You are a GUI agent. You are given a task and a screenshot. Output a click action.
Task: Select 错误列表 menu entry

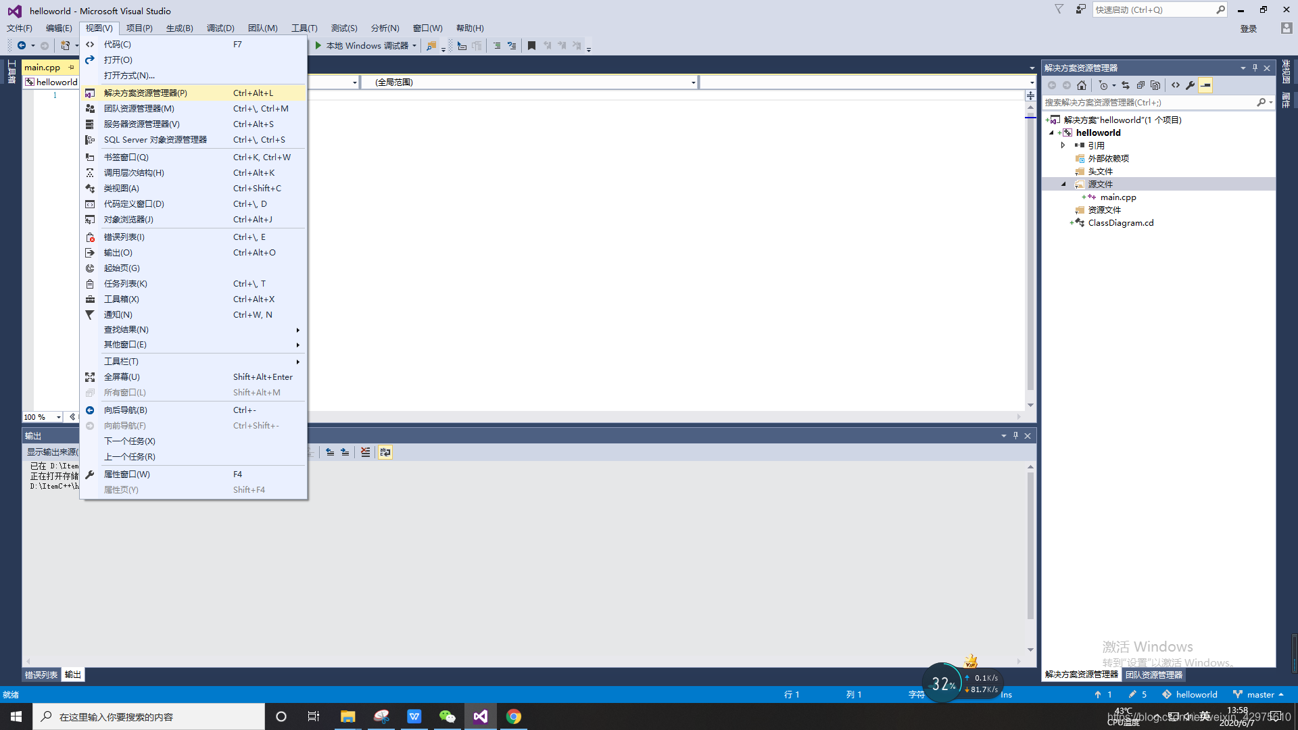pos(193,237)
